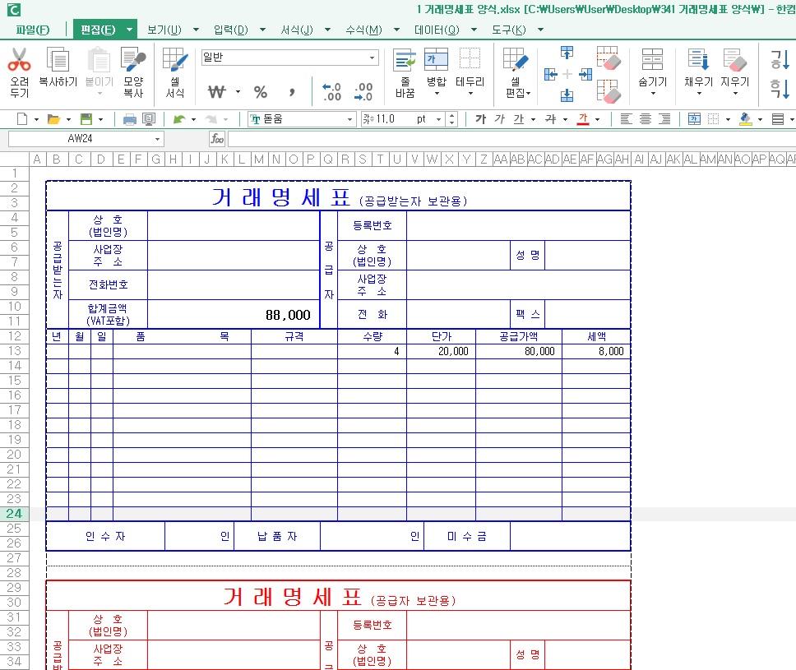This screenshot has width=796, height=670.
Task: Open Print Preview icon
Action: (149, 119)
